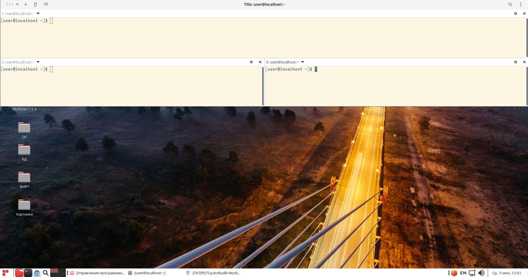The height and width of the screenshot is (277, 528).
Task: Maximize terminal 3 pane
Action: click(516, 62)
